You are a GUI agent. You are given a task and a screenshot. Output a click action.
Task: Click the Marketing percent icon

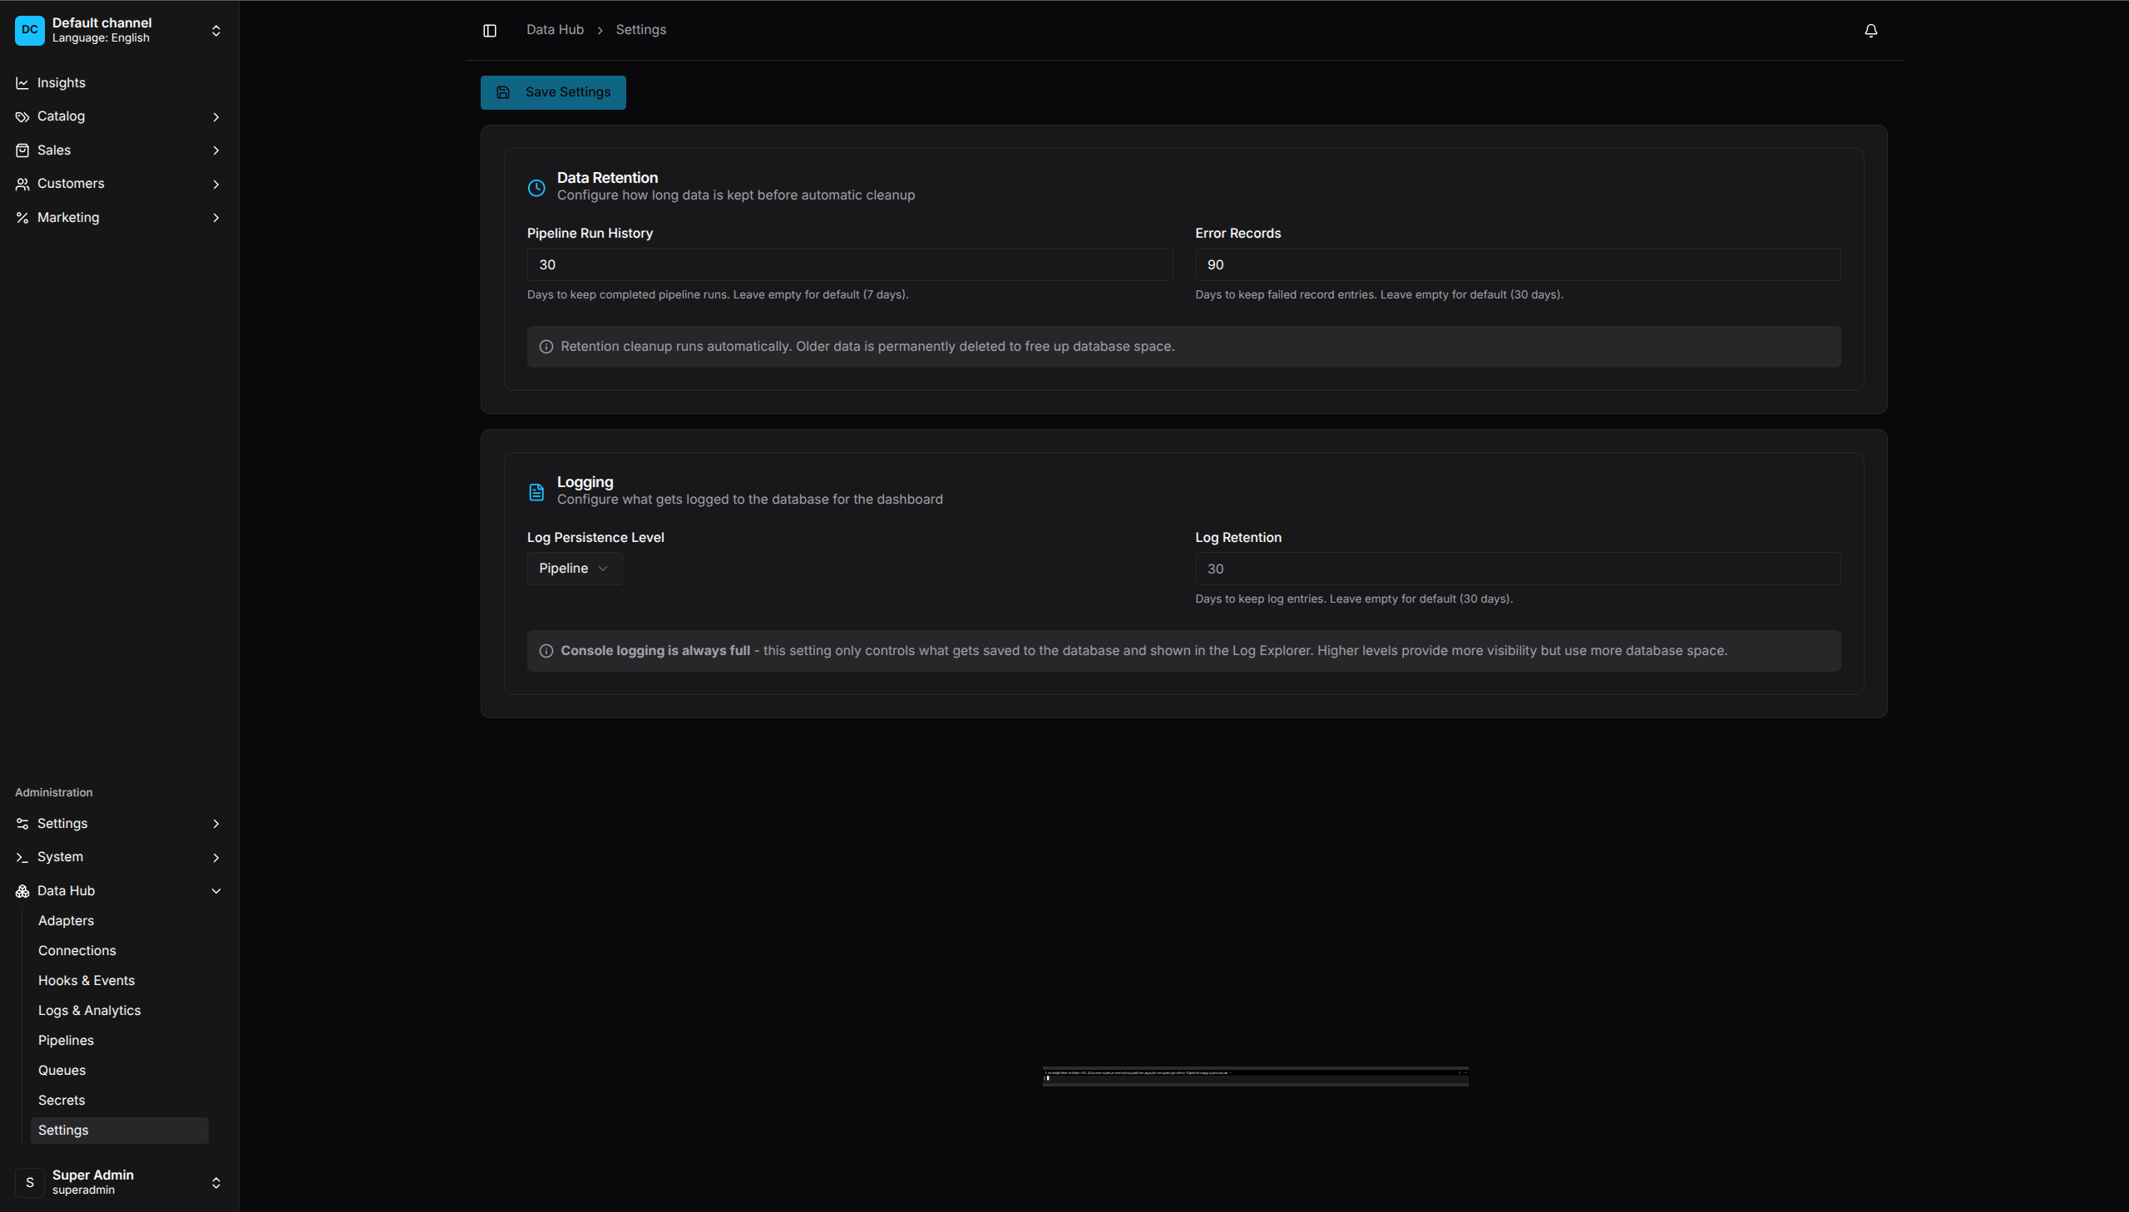tap(22, 217)
